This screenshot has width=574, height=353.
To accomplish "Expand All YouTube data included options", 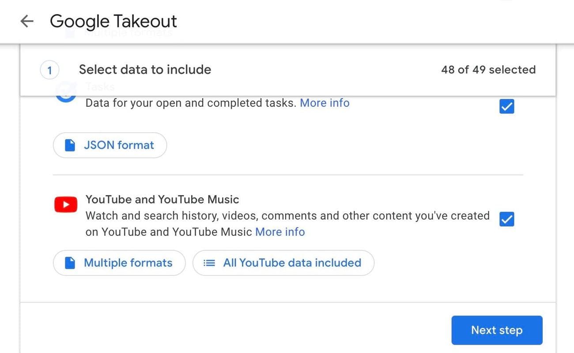I will point(283,262).
